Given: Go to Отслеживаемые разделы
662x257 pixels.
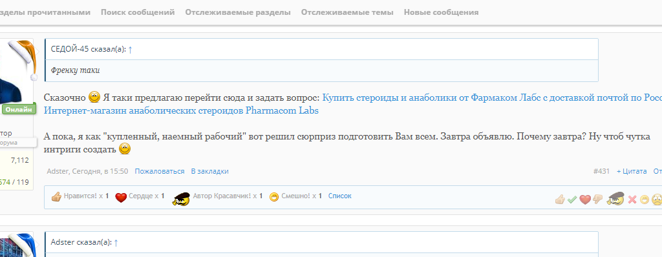Looking at the screenshot, I should pyautogui.click(x=238, y=12).
